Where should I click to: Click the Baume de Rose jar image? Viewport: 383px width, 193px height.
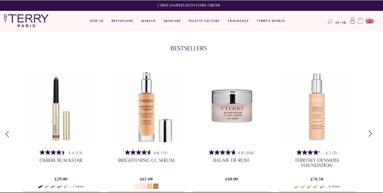pos(231,106)
